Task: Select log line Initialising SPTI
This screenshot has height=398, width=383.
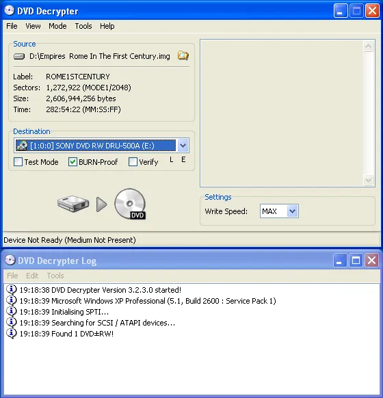Action: click(x=64, y=312)
